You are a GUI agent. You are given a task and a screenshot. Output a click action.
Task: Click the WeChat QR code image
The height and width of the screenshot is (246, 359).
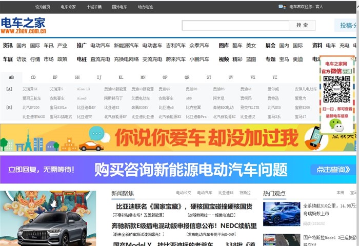[x=336, y=89]
